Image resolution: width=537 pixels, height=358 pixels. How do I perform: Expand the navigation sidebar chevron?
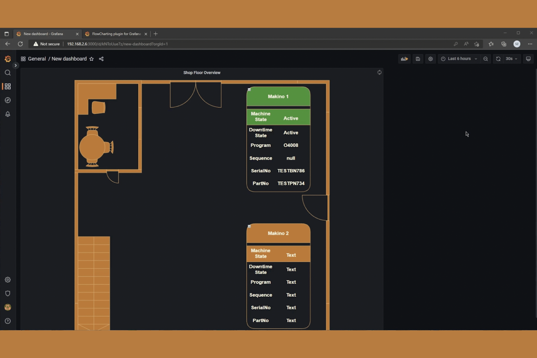pyautogui.click(x=15, y=65)
